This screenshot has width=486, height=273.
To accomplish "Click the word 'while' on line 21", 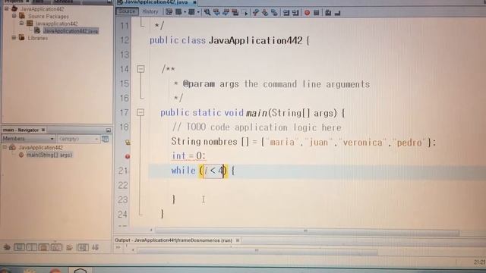I will tap(184, 171).
